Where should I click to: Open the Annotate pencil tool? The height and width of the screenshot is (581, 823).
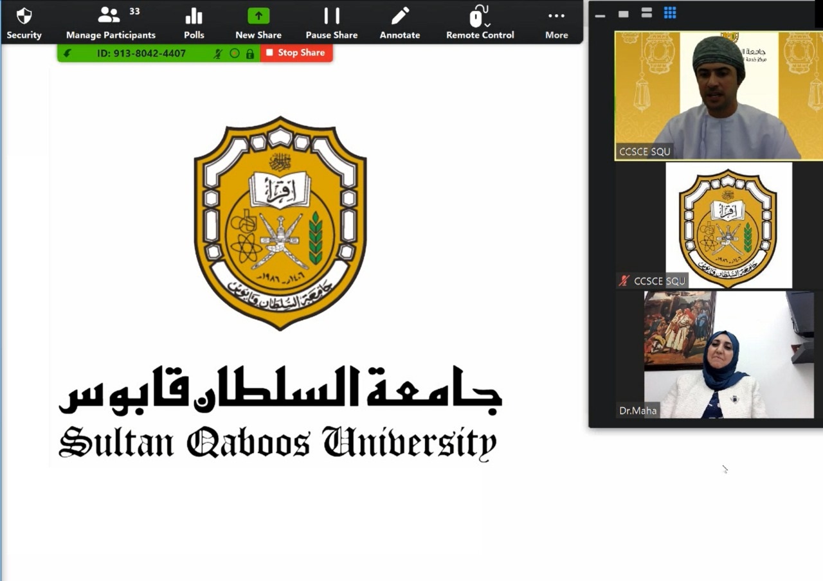tap(399, 22)
